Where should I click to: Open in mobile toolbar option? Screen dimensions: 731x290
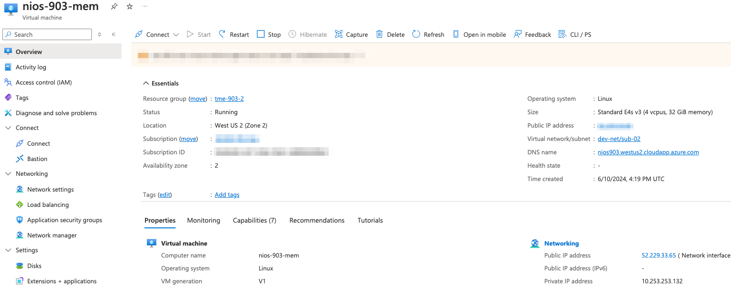click(x=479, y=34)
